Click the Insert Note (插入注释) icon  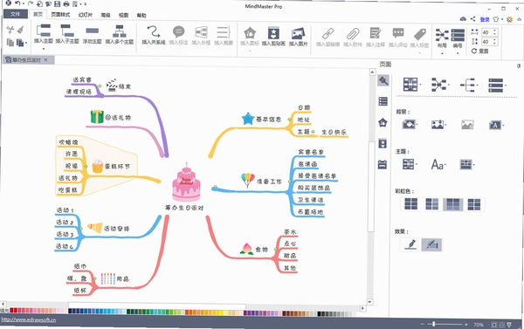tap(375, 33)
